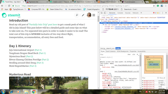This screenshot has height=94, width=168.
Task: Click computed rgb background-color swatch
Action: click(x=159, y=85)
